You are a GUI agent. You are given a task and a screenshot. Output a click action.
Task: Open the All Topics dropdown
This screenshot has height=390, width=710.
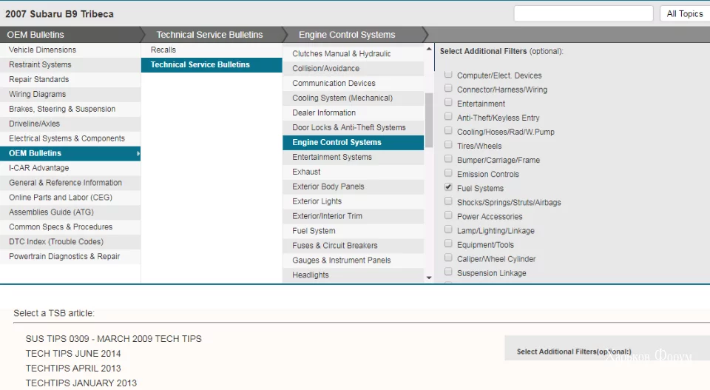click(x=685, y=13)
